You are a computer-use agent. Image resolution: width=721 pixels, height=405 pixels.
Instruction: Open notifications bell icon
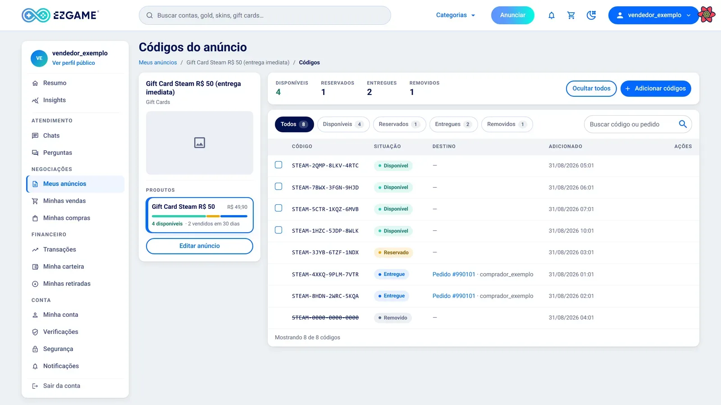pos(552,15)
